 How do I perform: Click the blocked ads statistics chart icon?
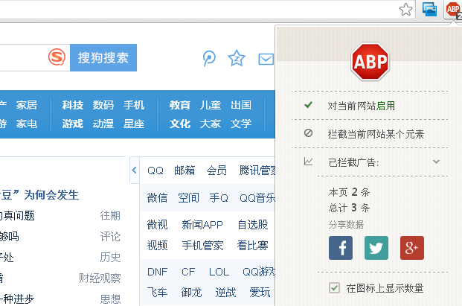click(x=308, y=162)
